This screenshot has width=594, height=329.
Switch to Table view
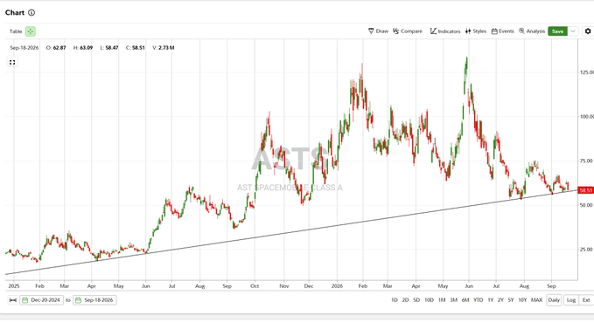pyautogui.click(x=16, y=31)
